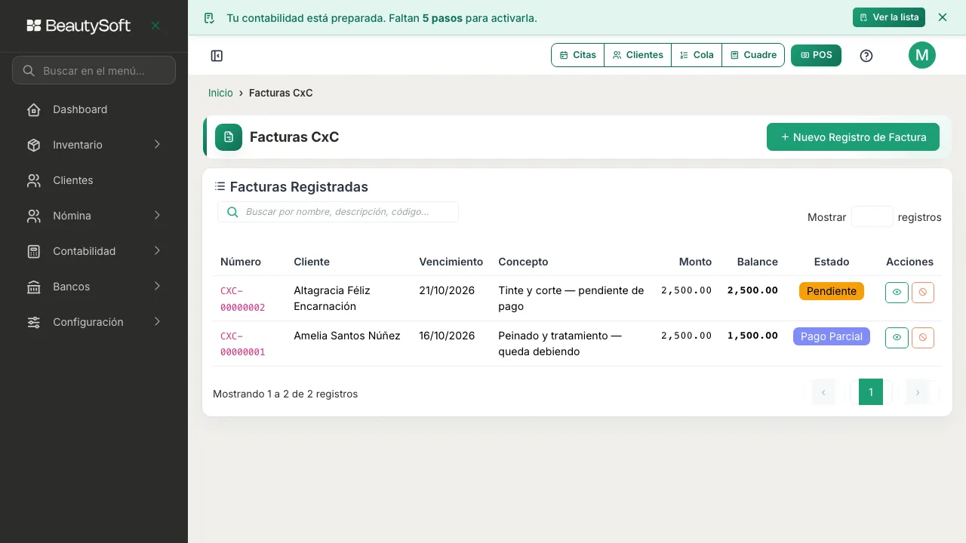Expand the Nómina submenu chevron
966x543 pixels.
tap(157, 215)
